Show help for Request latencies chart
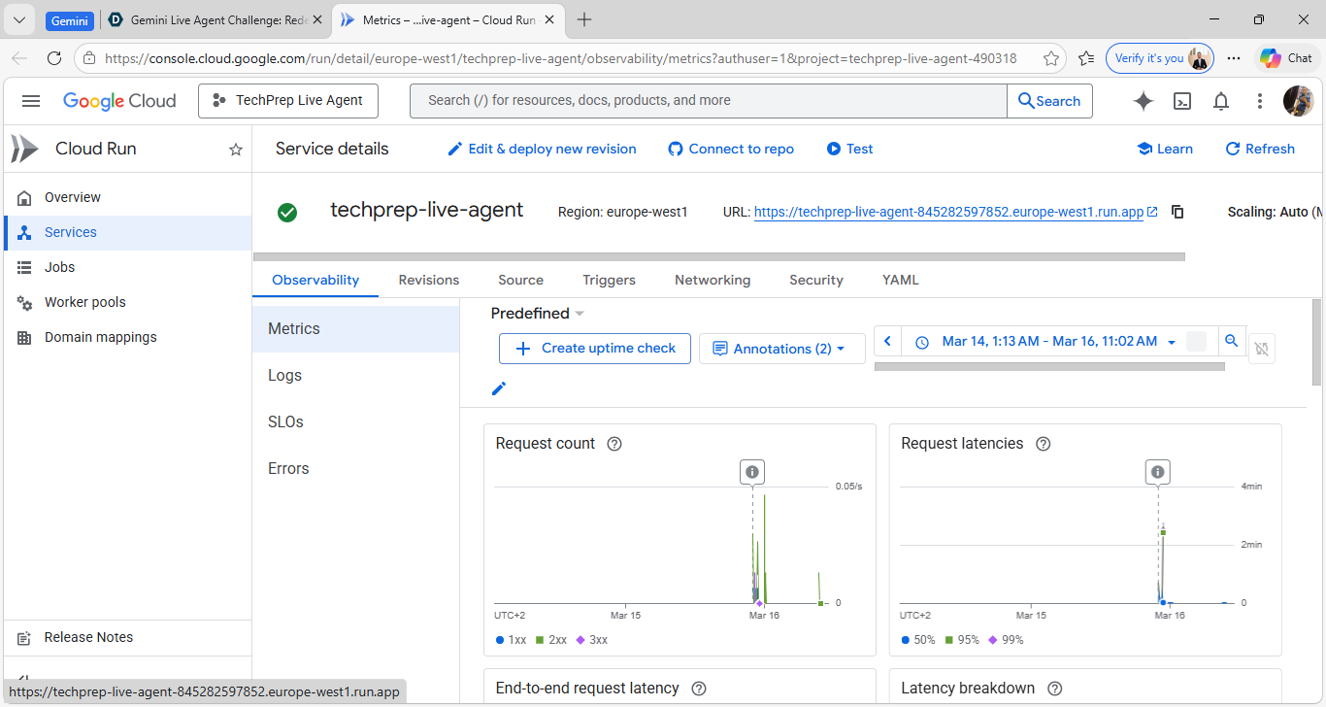Image resolution: width=1326 pixels, height=707 pixels. coord(1044,444)
